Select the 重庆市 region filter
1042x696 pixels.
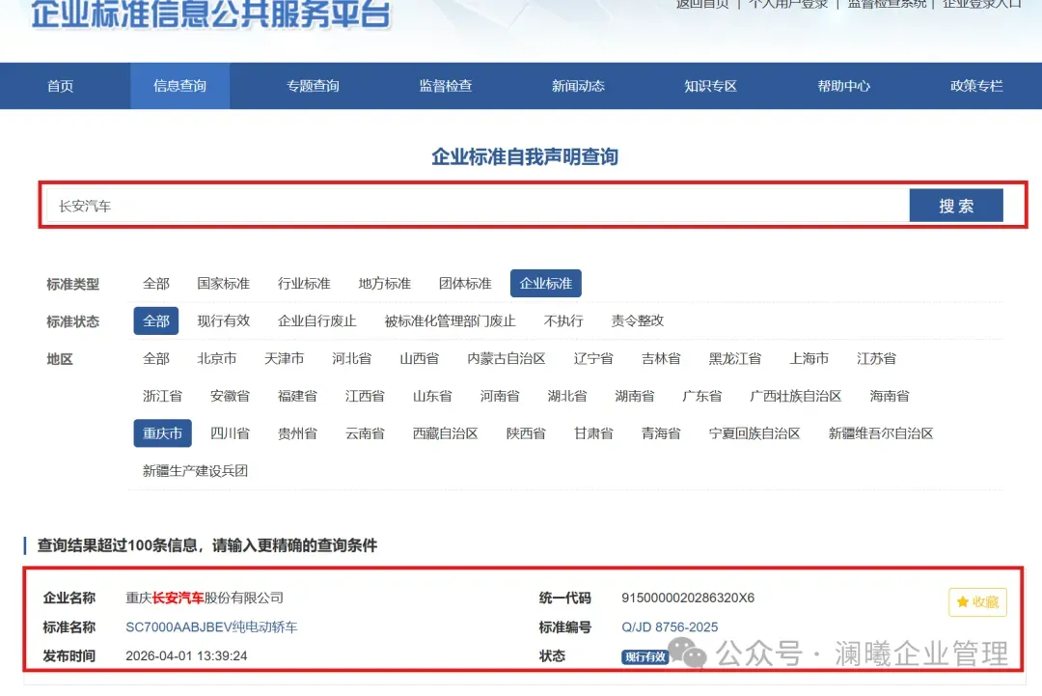162,433
